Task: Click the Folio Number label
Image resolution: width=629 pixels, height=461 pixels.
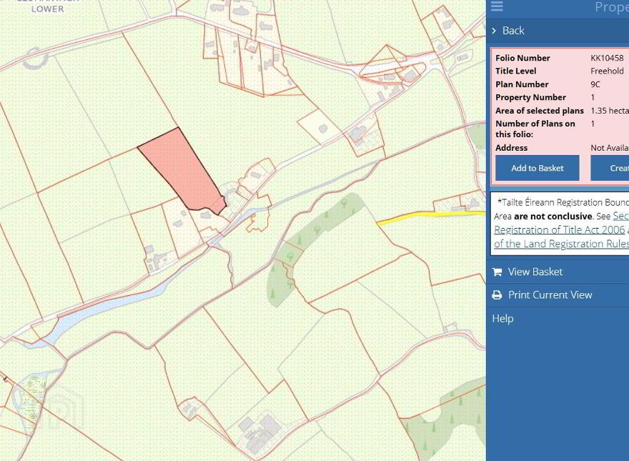Action: click(x=522, y=58)
